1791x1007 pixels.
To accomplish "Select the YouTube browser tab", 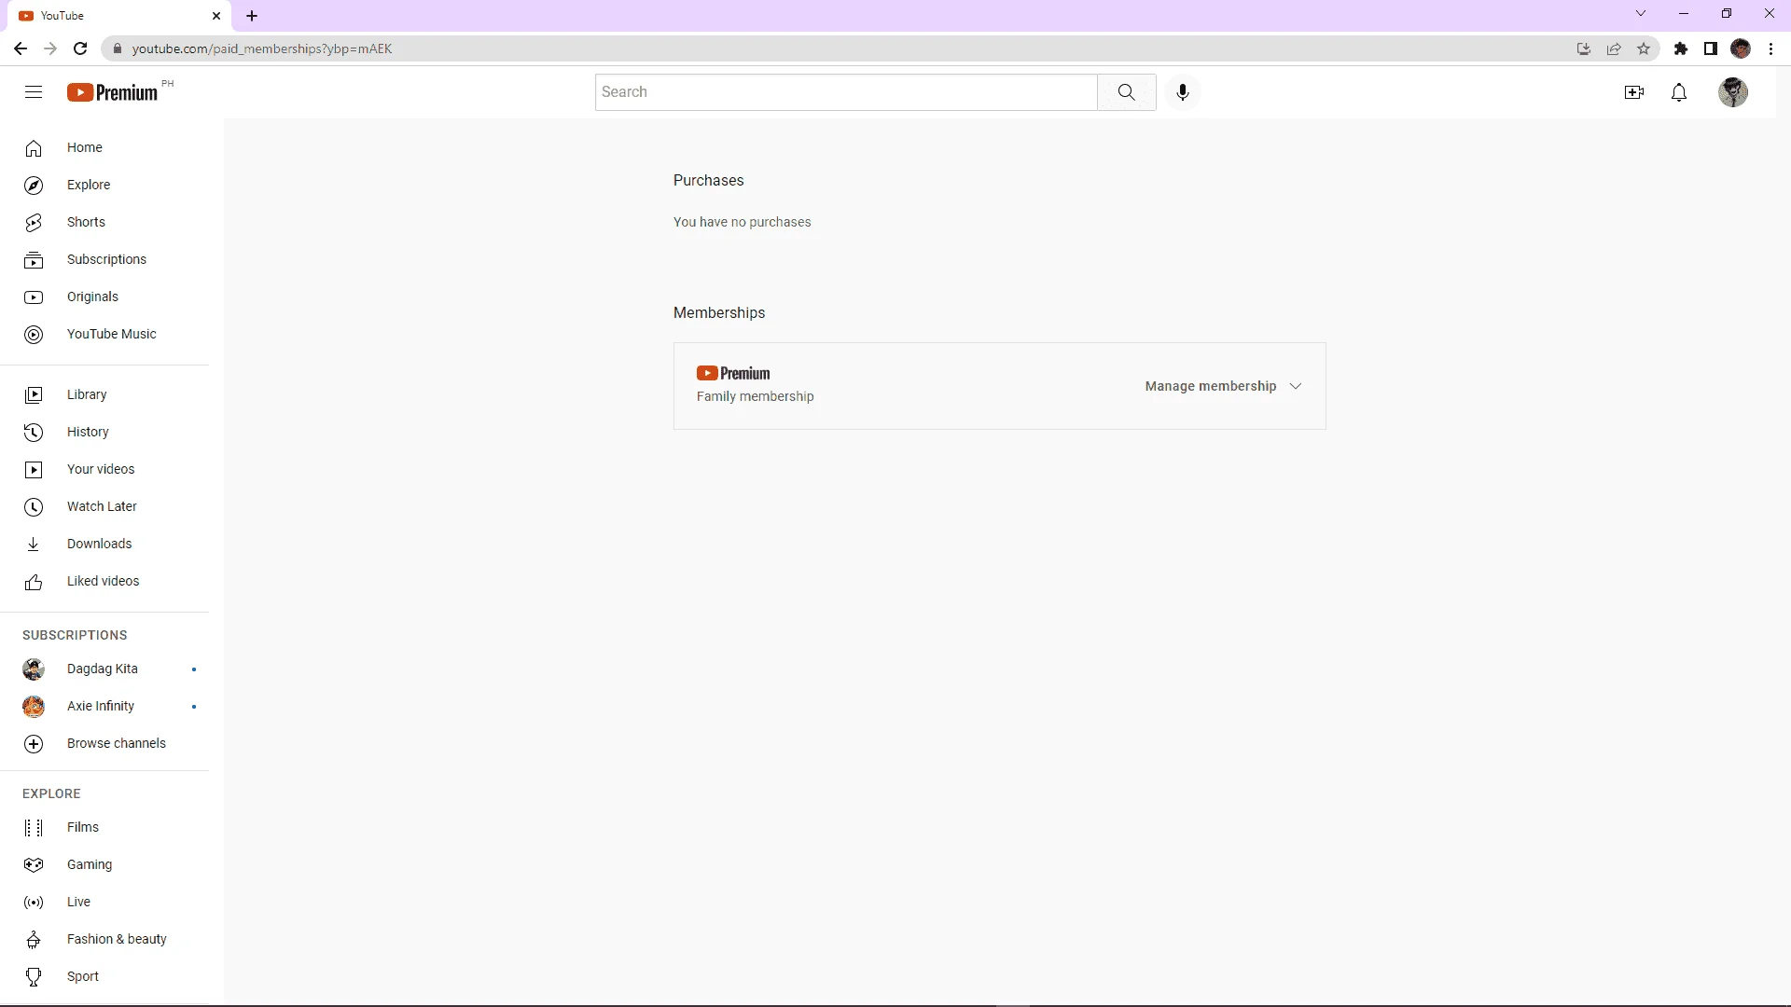I will (121, 16).
